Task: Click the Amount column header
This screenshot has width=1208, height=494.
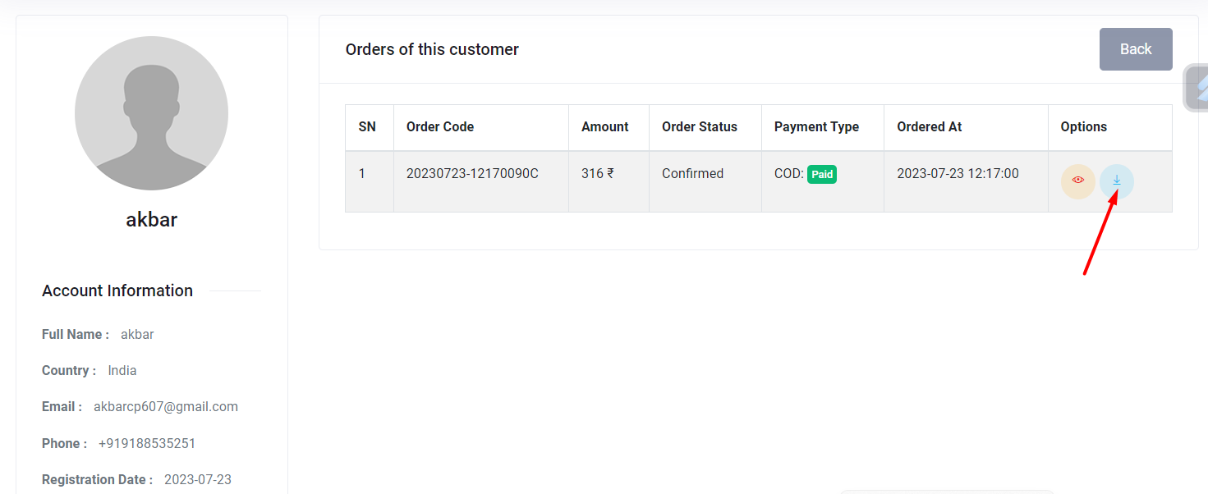Action: (604, 126)
